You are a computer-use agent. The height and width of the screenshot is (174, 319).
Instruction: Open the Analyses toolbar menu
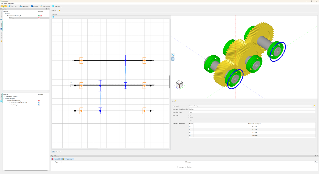point(57,6)
